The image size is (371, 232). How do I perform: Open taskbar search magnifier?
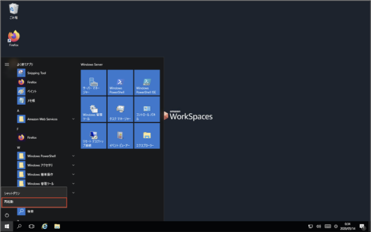point(19,227)
